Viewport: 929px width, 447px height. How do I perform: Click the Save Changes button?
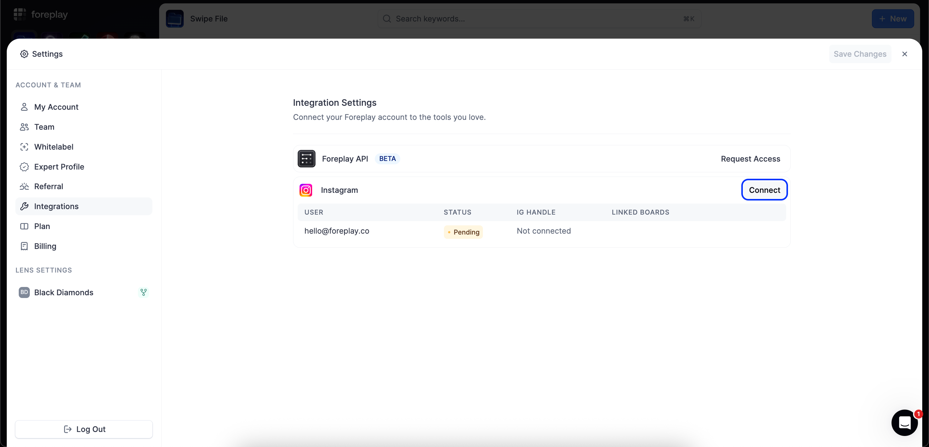[x=860, y=54]
